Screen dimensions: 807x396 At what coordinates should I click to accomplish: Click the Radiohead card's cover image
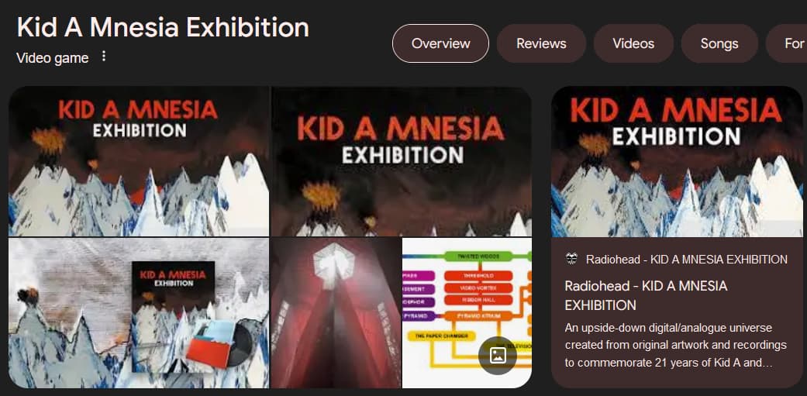point(678,161)
